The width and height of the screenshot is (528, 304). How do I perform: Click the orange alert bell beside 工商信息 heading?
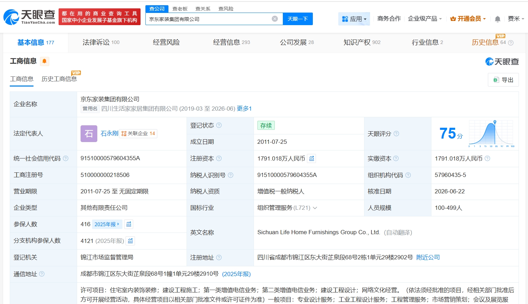[44, 61]
